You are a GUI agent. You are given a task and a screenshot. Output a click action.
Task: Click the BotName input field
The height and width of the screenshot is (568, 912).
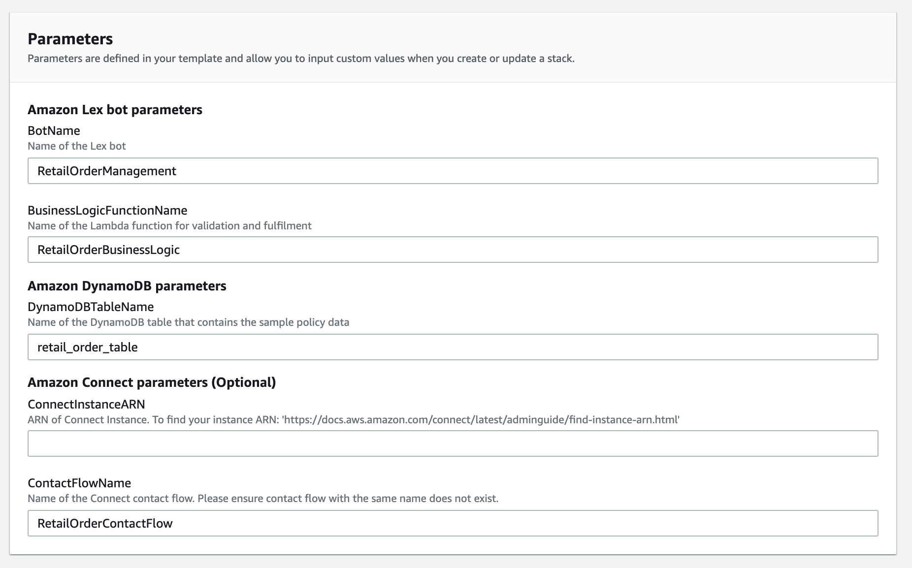click(x=453, y=171)
